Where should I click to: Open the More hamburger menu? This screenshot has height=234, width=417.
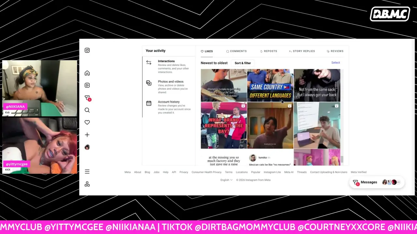(x=87, y=172)
